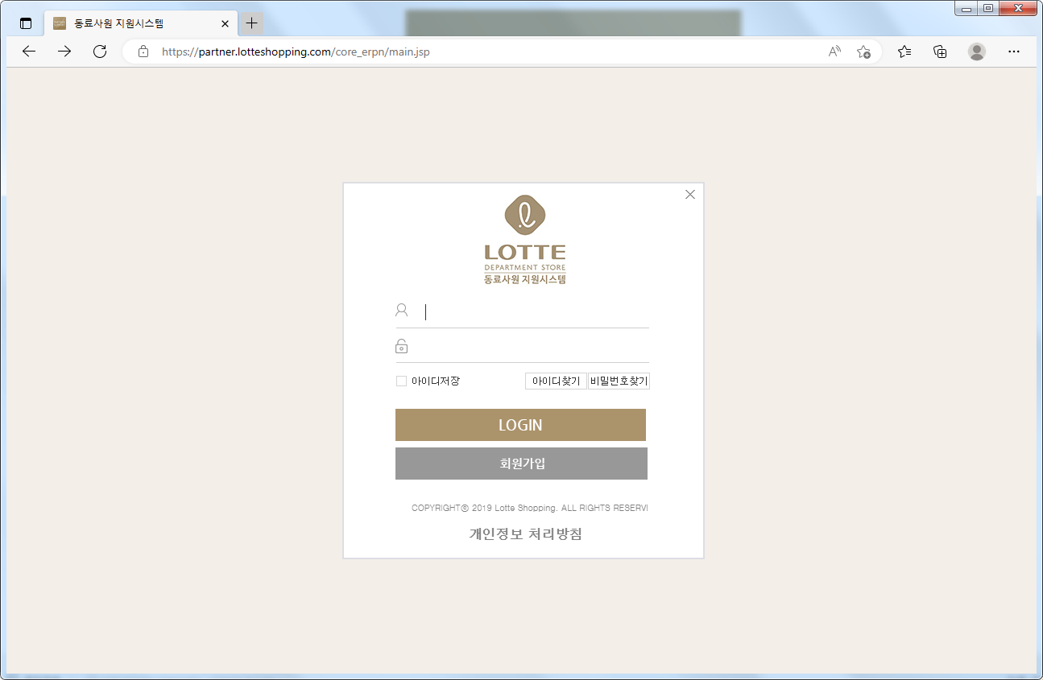1043x680 pixels.
Task: Open the Collections icon
Action: [940, 52]
